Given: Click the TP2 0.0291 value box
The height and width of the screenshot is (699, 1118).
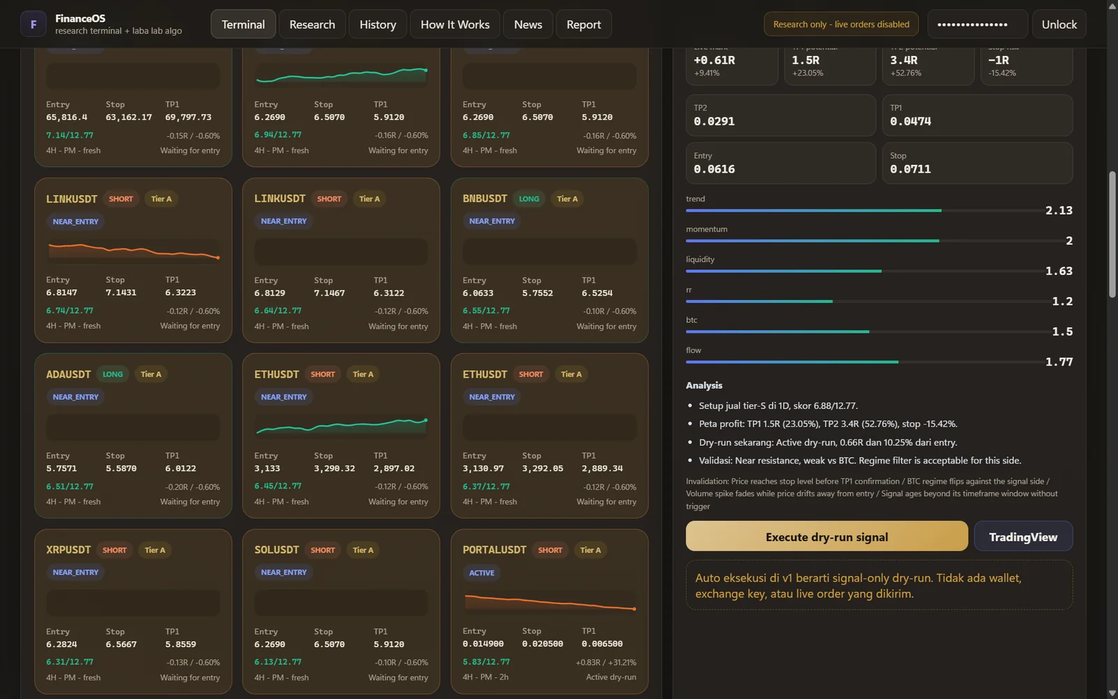Looking at the screenshot, I should pyautogui.click(x=781, y=115).
